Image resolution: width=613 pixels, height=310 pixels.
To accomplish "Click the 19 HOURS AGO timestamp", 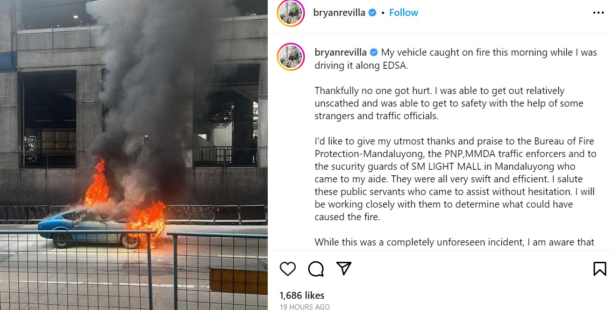I will coord(305,307).
